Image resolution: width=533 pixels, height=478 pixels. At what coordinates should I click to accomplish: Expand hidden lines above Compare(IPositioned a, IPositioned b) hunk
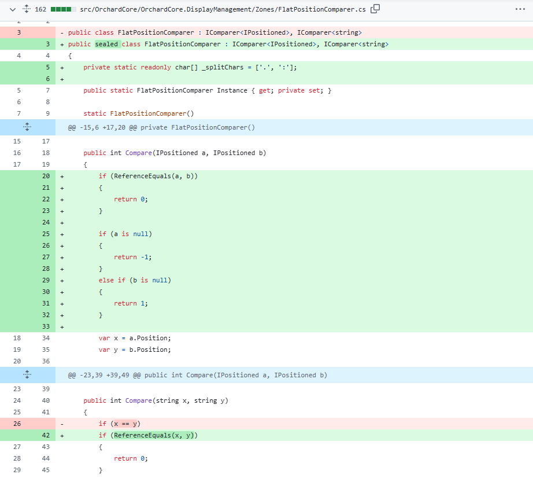pos(27,375)
